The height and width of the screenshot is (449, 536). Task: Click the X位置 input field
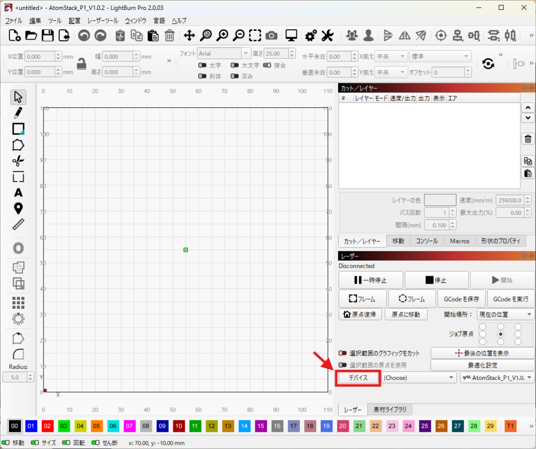tap(40, 57)
